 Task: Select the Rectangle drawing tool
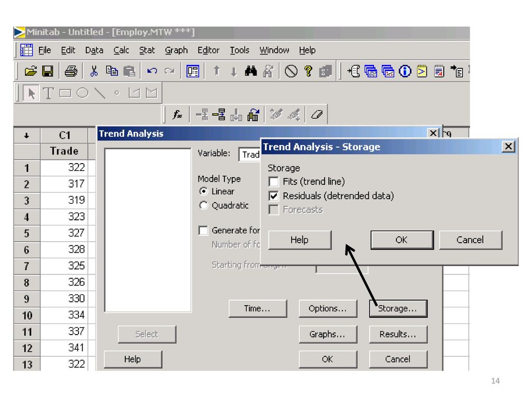65,94
